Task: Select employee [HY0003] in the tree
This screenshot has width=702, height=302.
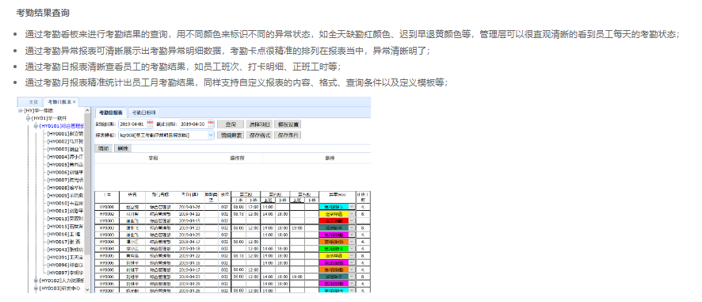Action: point(65,149)
